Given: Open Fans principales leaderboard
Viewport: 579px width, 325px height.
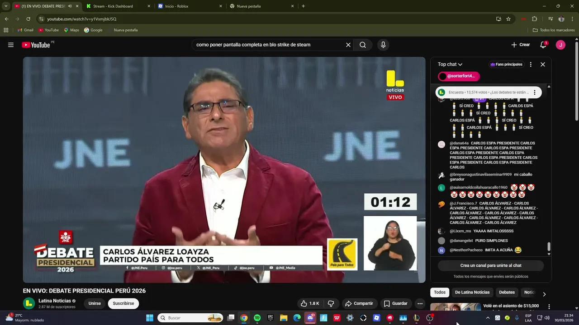Looking at the screenshot, I should click(506, 64).
